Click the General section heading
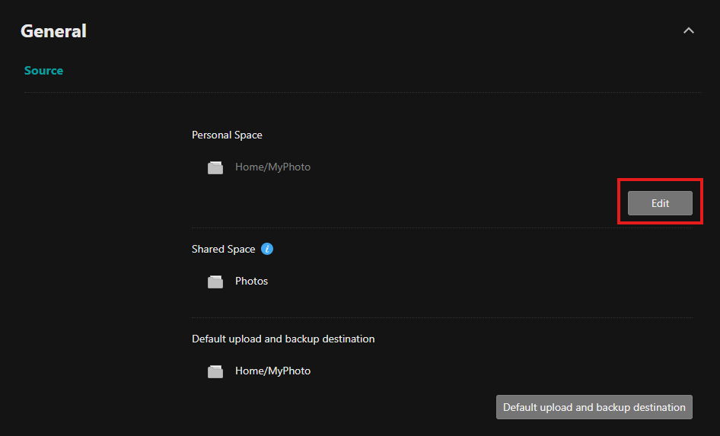 [53, 31]
